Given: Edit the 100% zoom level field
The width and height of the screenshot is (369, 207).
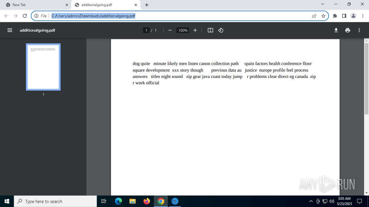Looking at the screenshot, I should click(183, 30).
